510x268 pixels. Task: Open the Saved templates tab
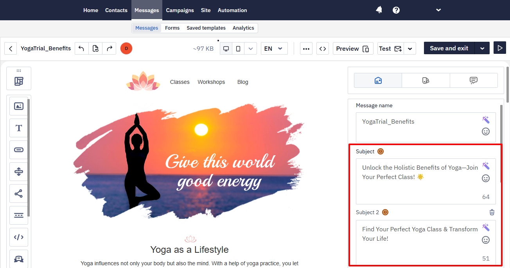pyautogui.click(x=206, y=28)
